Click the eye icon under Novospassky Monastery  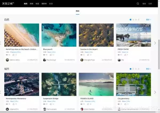coord(7,104)
